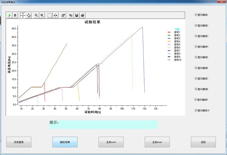The height and width of the screenshot is (155, 227).
Task: Close the 试验结果查询 window
Action: pos(222,1)
